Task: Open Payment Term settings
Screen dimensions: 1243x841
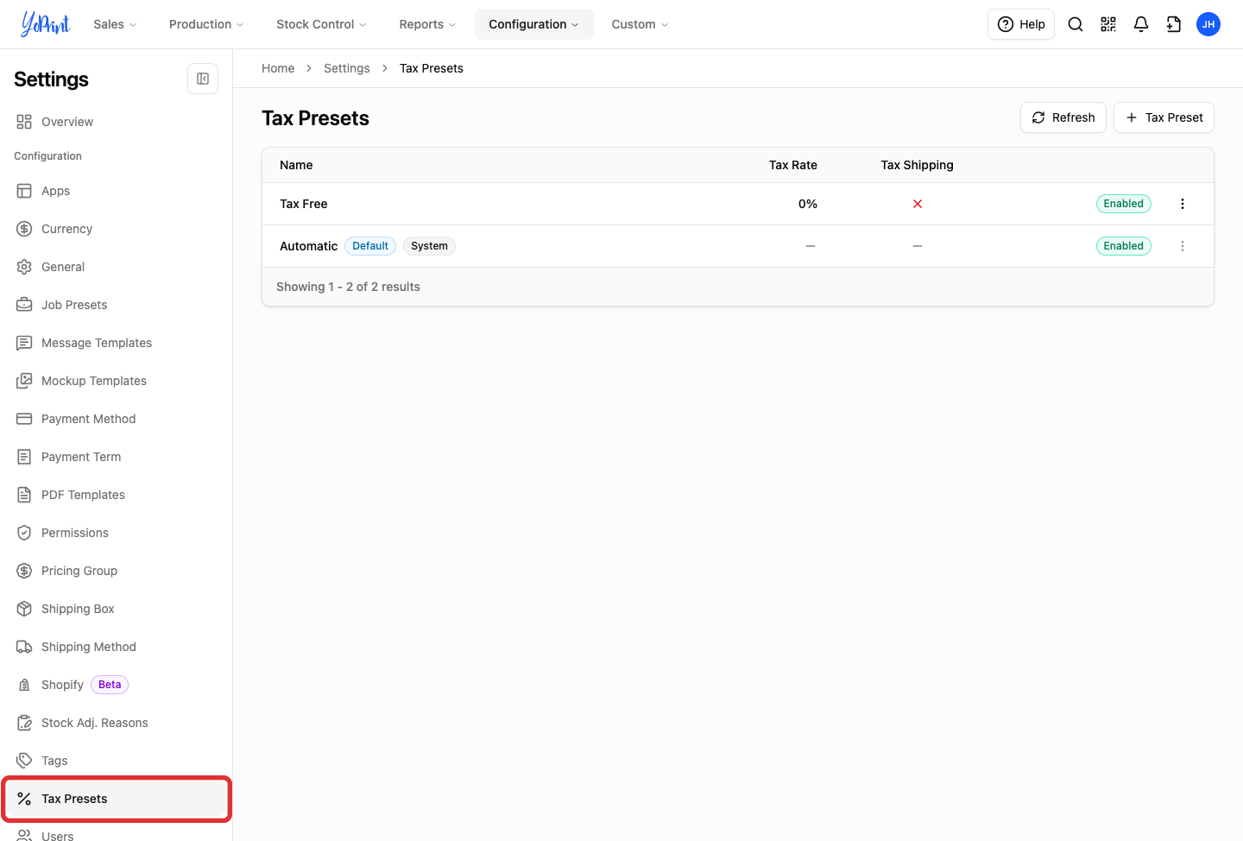Action: tap(116, 457)
